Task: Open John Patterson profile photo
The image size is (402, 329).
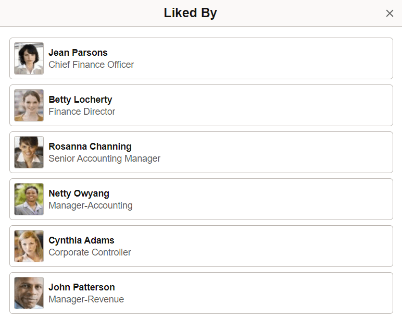Action: tap(29, 293)
